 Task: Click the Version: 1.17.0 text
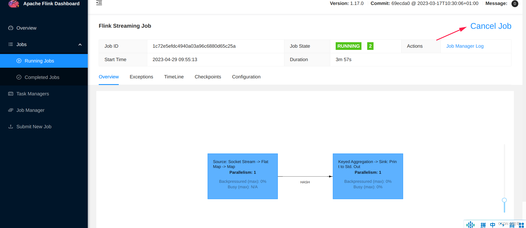pos(347,3)
